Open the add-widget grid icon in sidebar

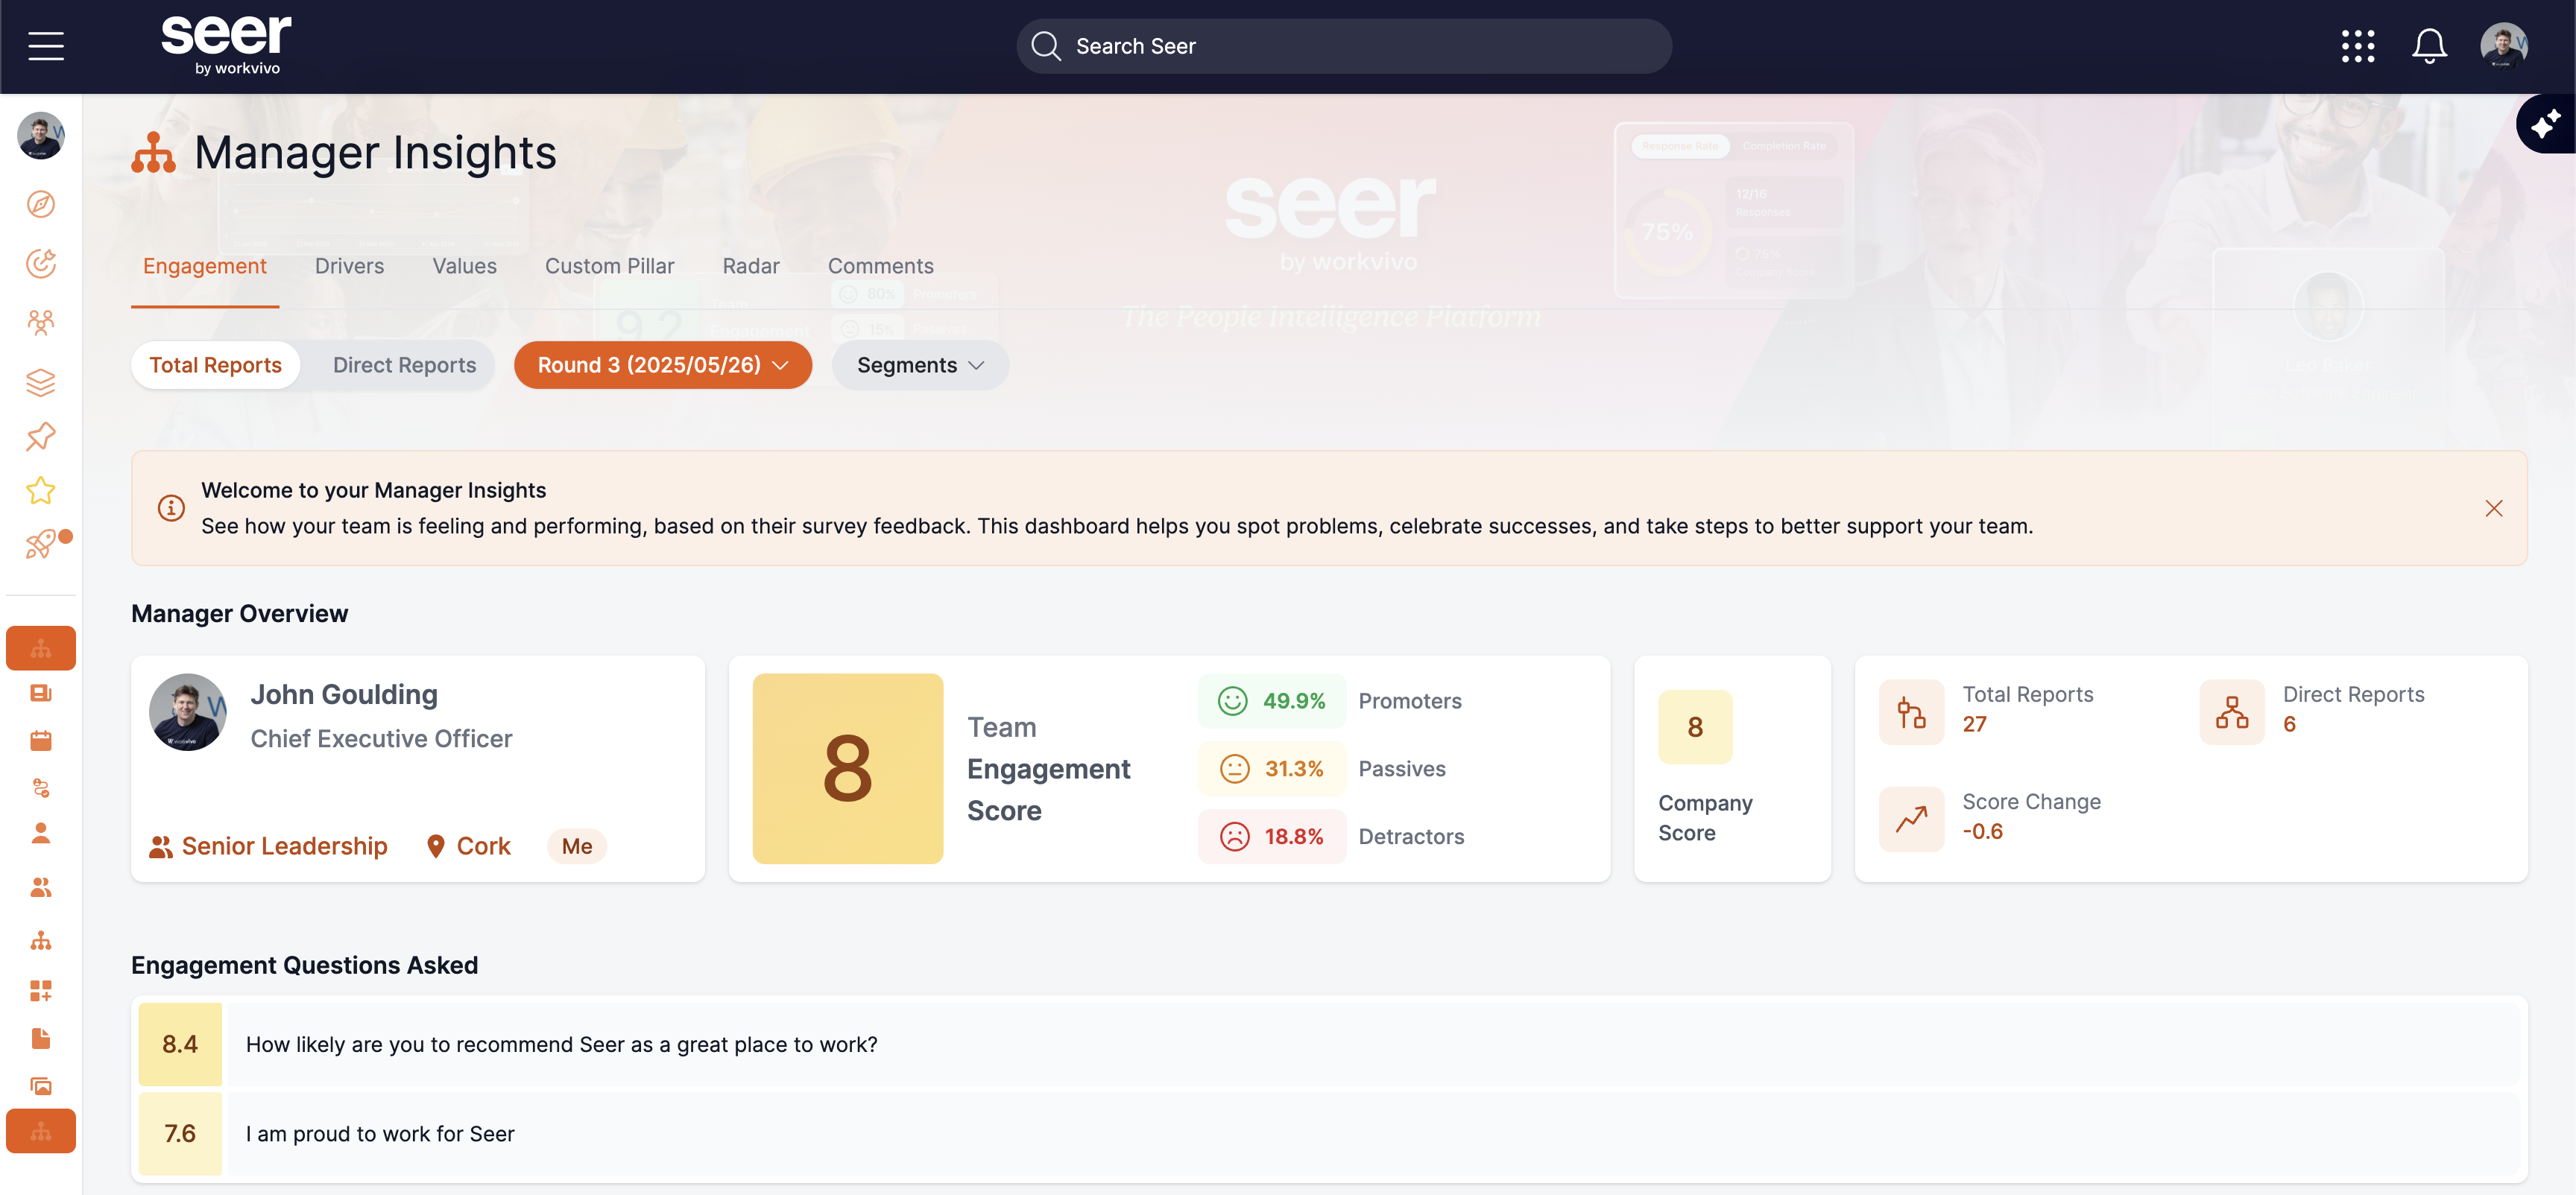pyautogui.click(x=41, y=990)
